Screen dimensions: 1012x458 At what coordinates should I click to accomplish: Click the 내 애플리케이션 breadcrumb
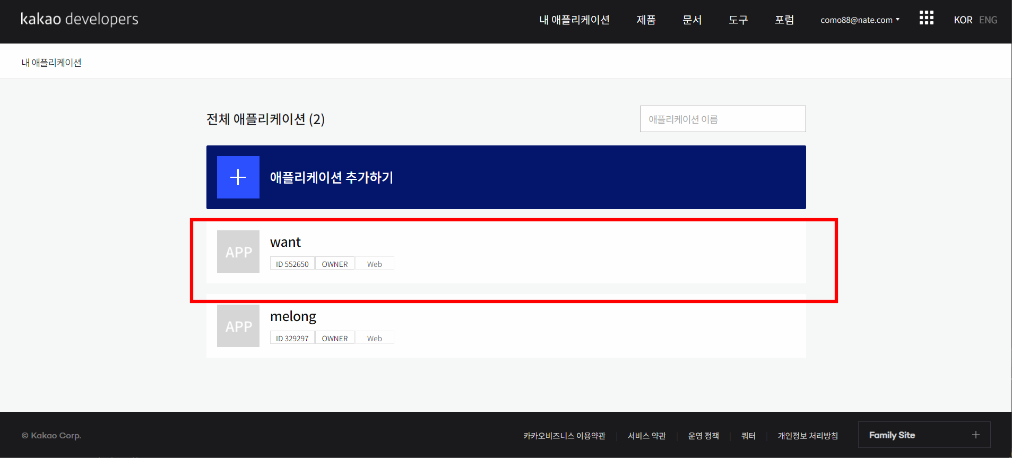click(51, 63)
